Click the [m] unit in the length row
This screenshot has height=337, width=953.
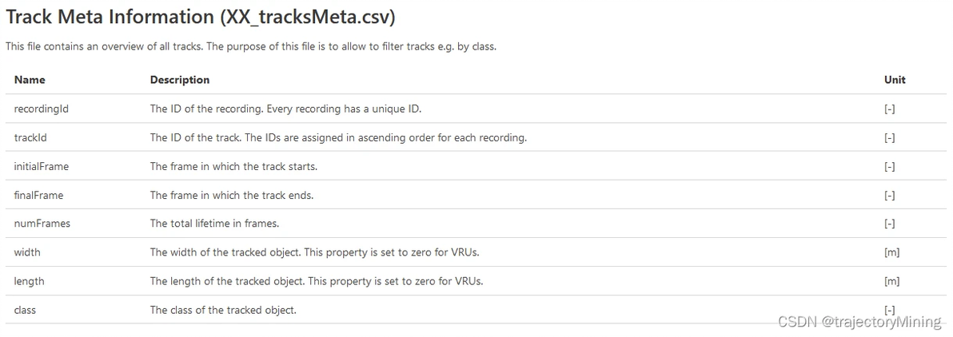click(891, 281)
